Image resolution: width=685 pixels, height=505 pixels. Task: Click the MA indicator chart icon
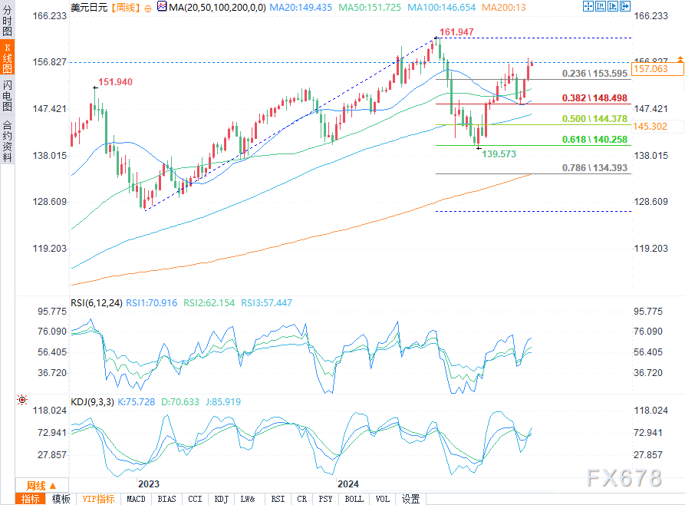click(x=162, y=7)
